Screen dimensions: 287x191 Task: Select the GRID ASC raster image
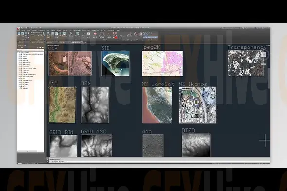(97, 146)
